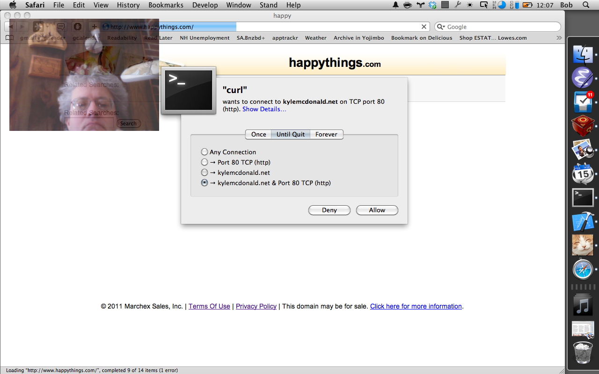Select the kylemcdonald.net only radio option

[205, 173]
